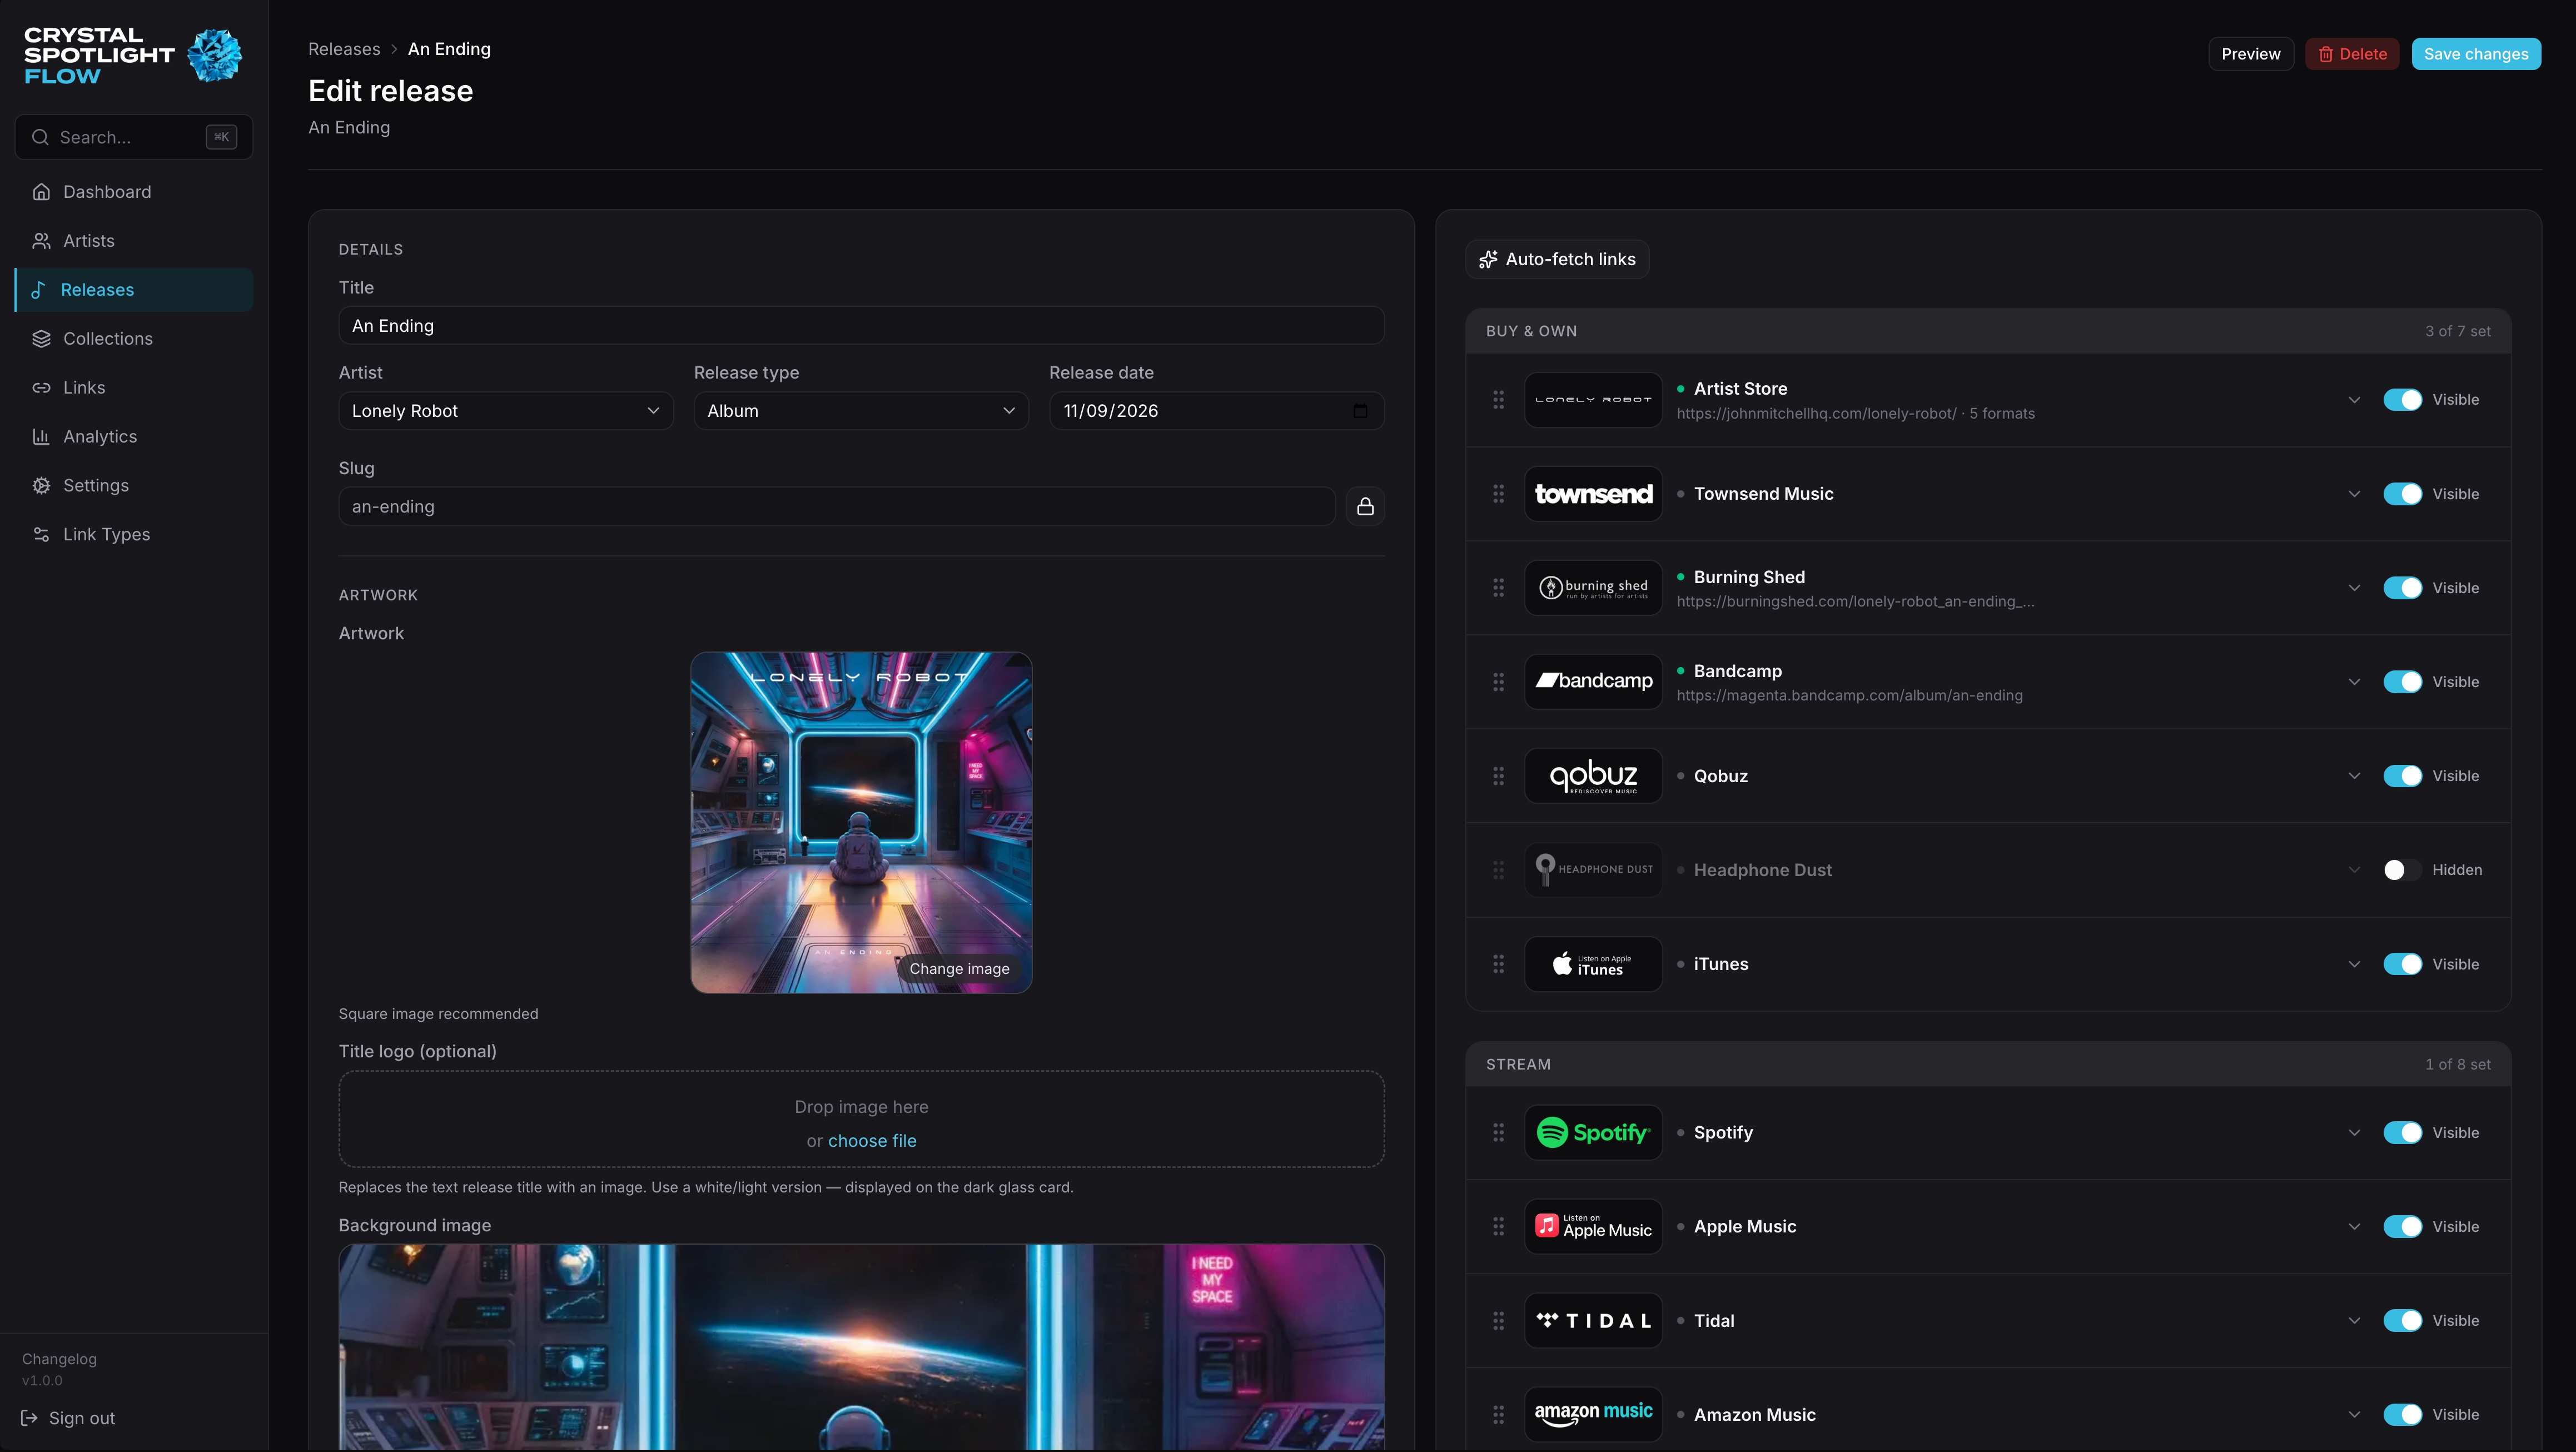The height and width of the screenshot is (1452, 2576).
Task: Open Collections in the sidebar
Action: coord(134,339)
